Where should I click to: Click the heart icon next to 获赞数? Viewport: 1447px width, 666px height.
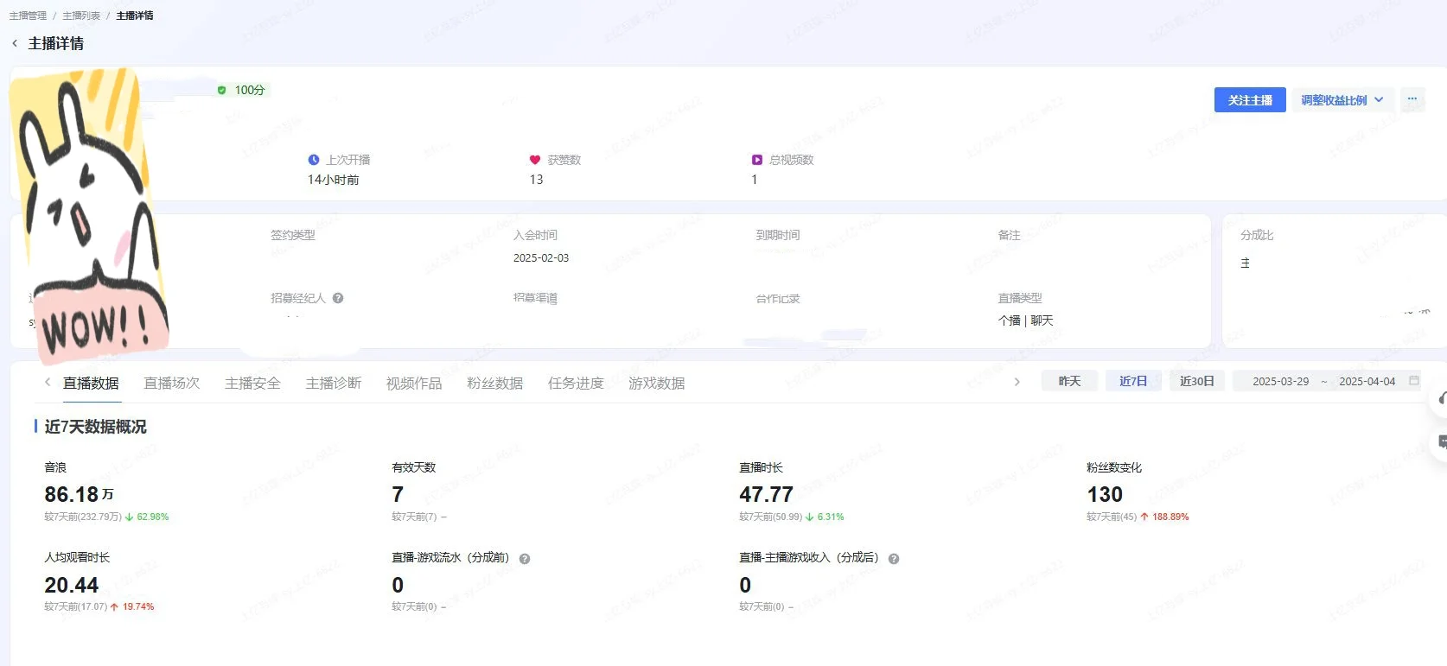click(x=535, y=160)
